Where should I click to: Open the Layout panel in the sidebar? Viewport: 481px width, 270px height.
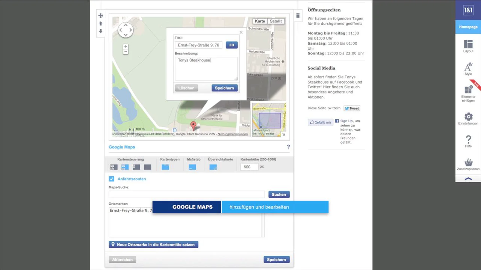(x=468, y=46)
